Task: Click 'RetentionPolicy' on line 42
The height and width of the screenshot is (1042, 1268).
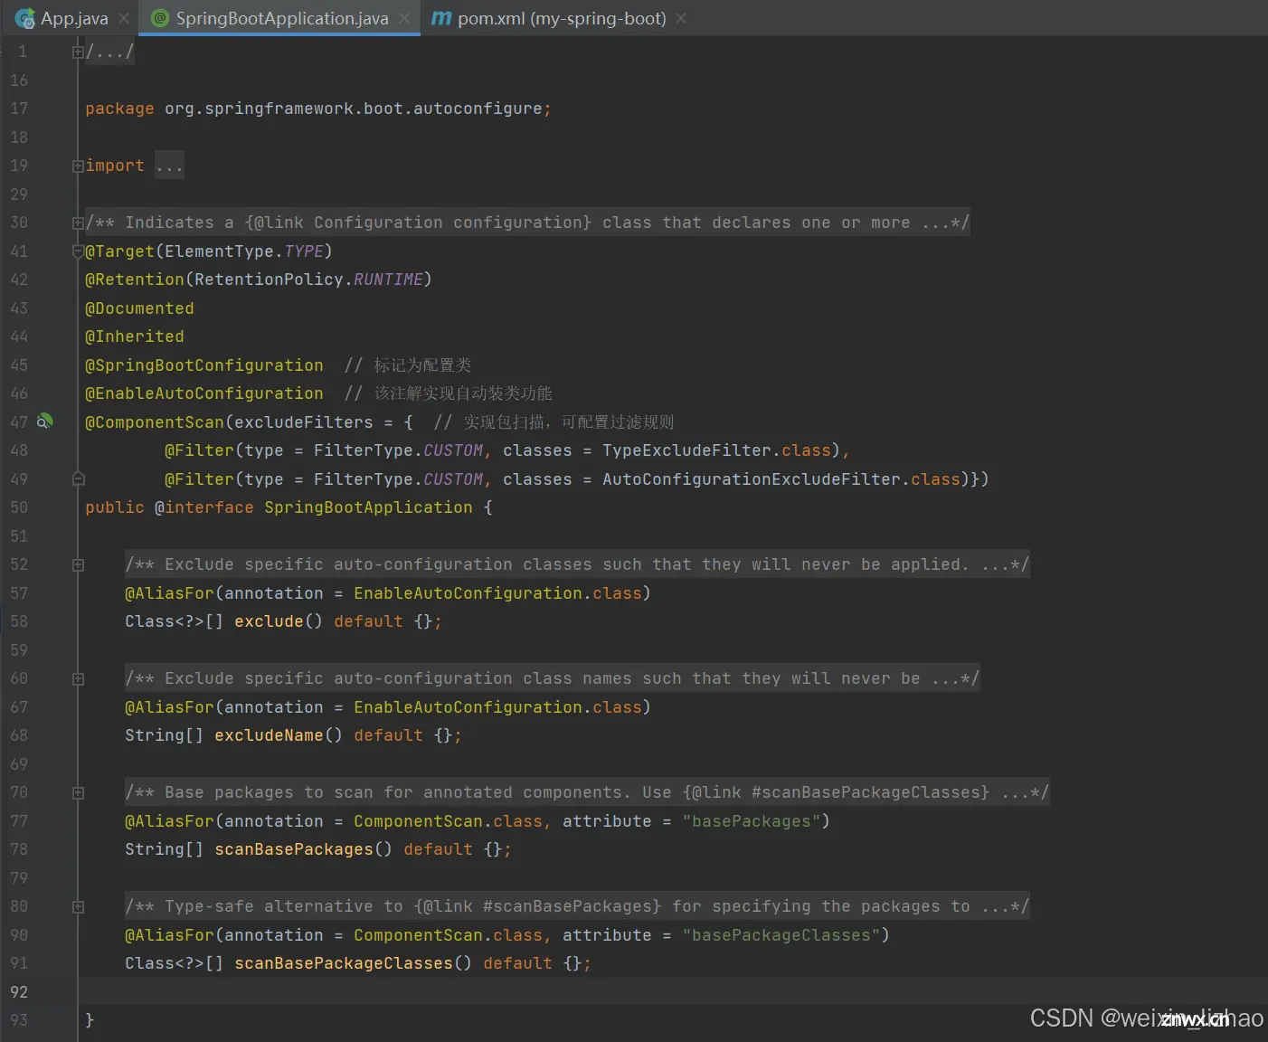Action: (269, 279)
